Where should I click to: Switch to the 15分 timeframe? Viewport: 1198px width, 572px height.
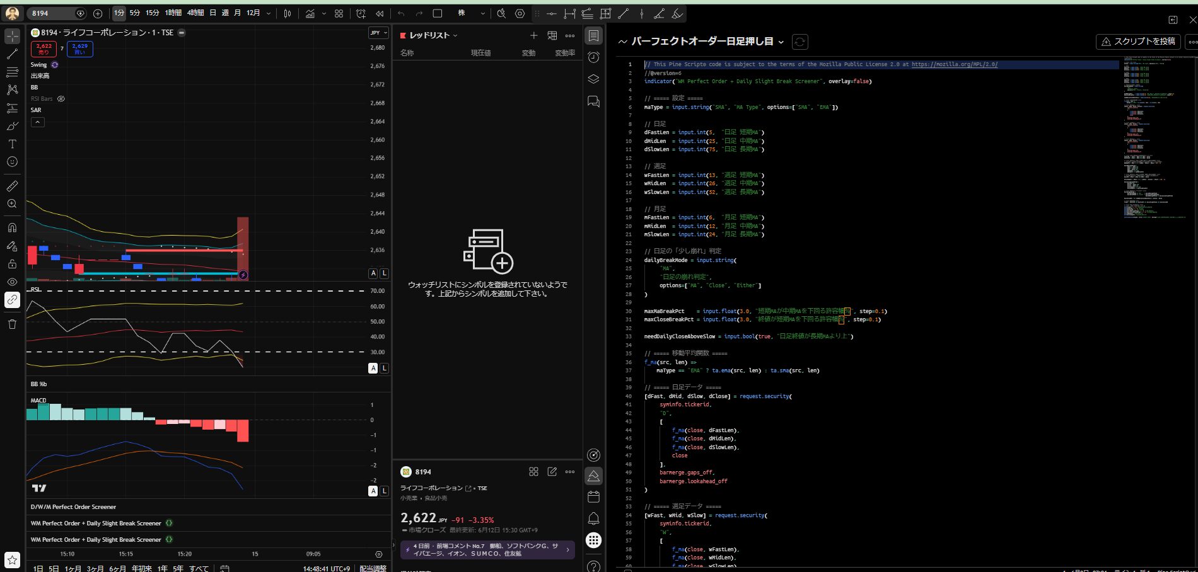[153, 13]
